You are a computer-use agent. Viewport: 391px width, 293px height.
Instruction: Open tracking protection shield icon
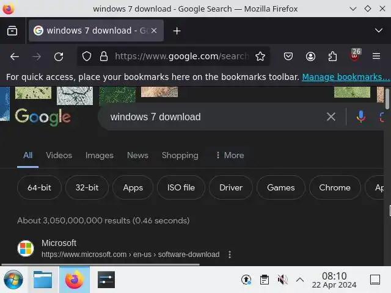87,56
